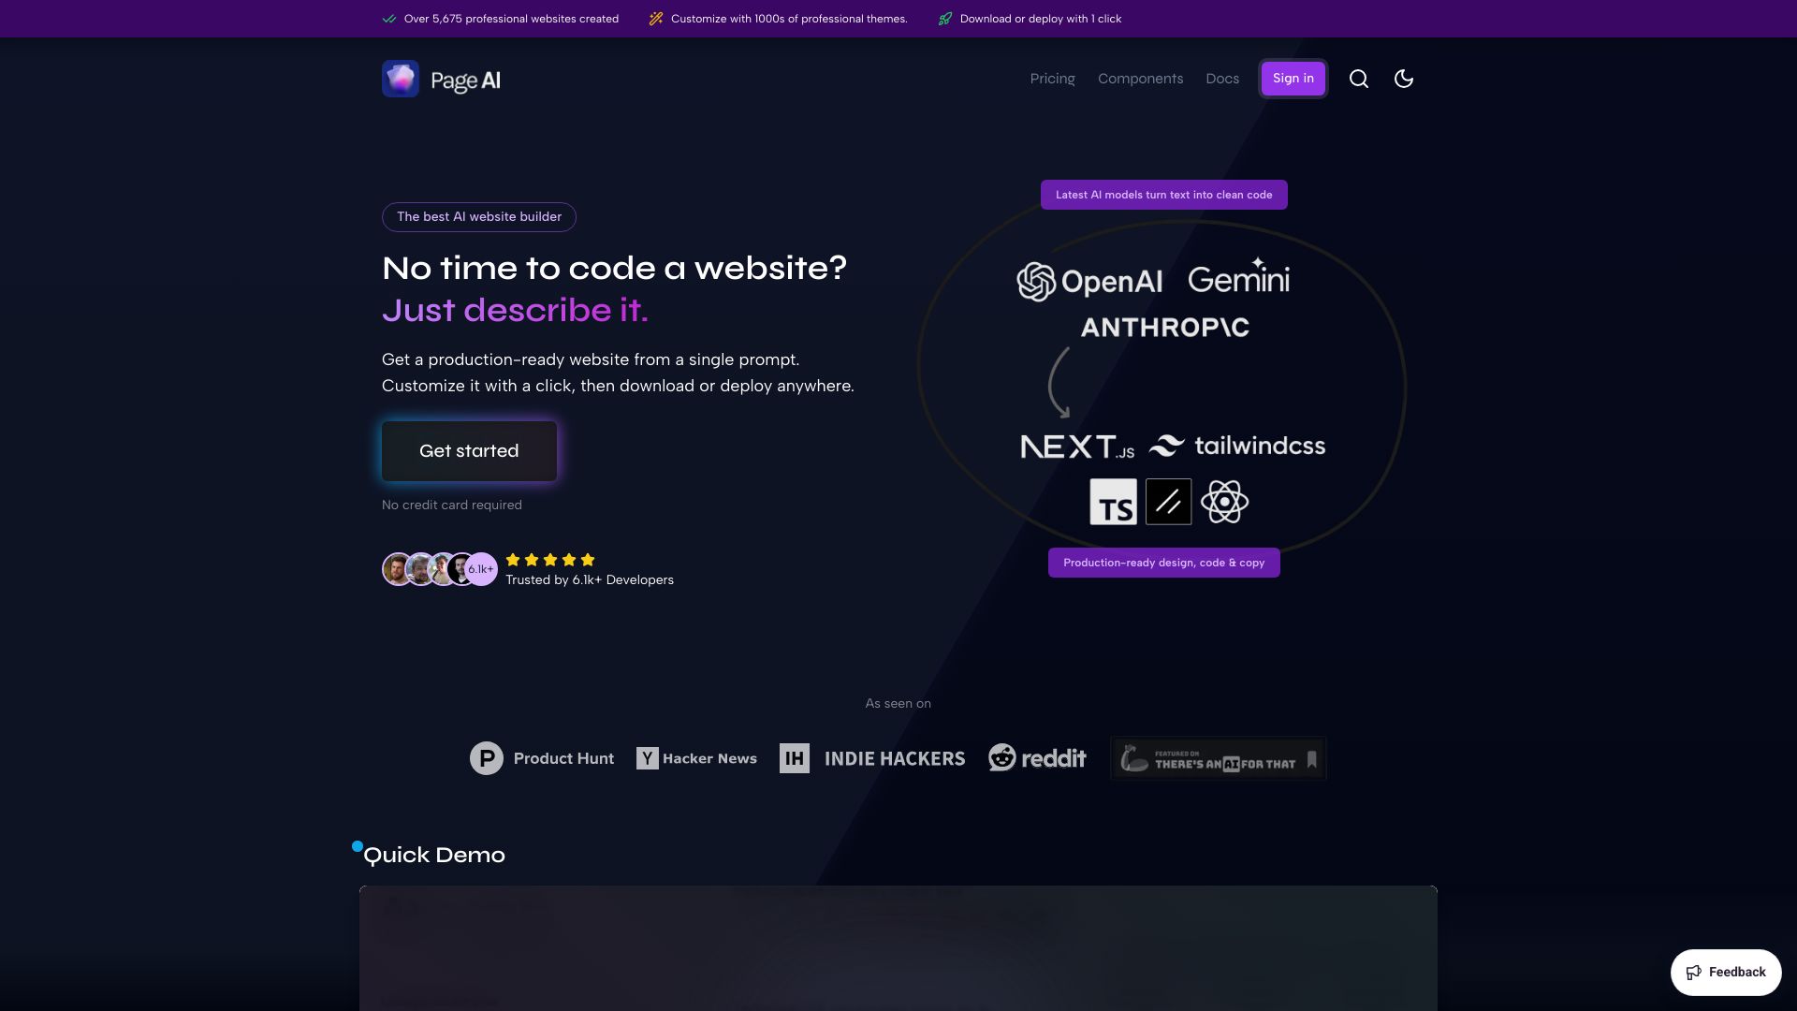Click the Page AI logo icon
This screenshot has height=1011, width=1797.
(x=401, y=79)
